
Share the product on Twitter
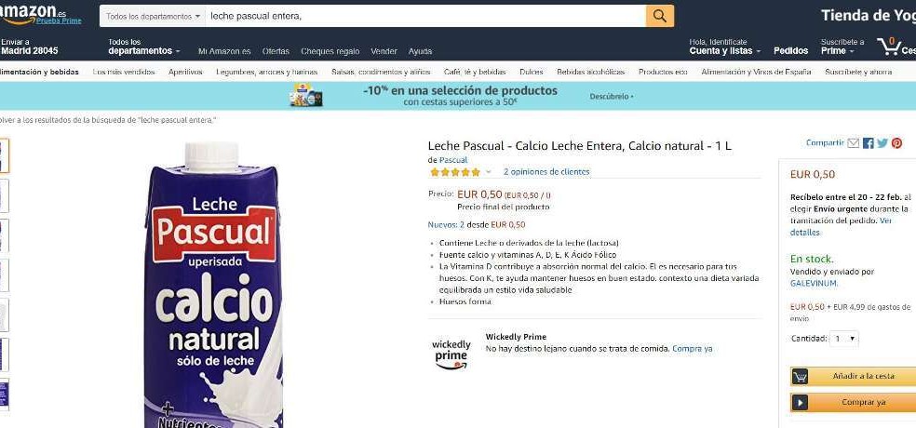[882, 143]
